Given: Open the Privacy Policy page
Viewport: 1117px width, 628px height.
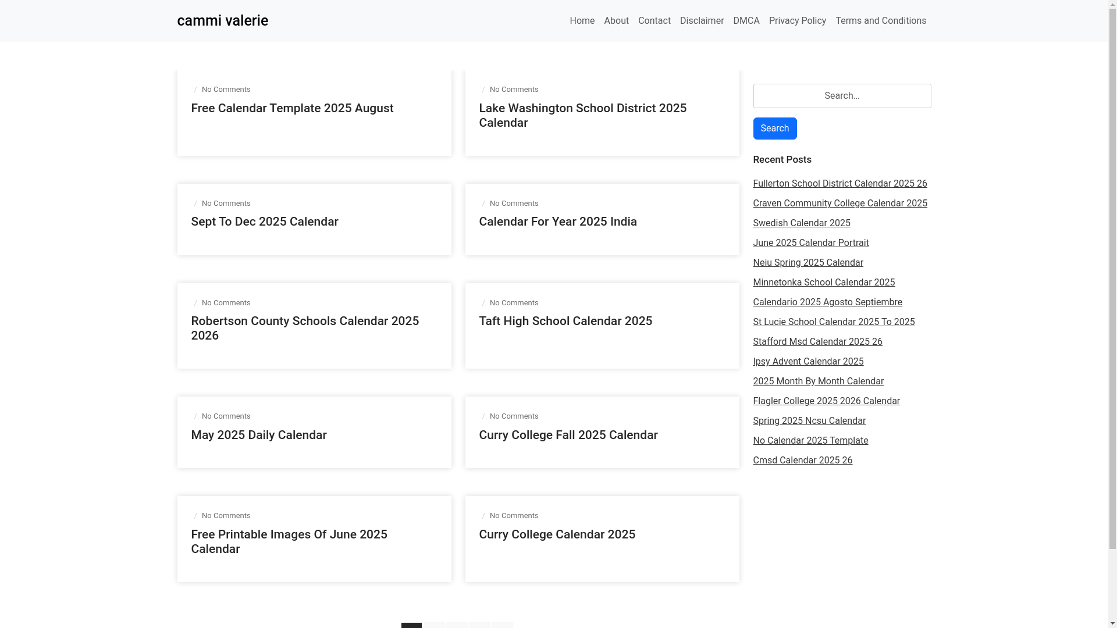Looking at the screenshot, I should tap(797, 21).
